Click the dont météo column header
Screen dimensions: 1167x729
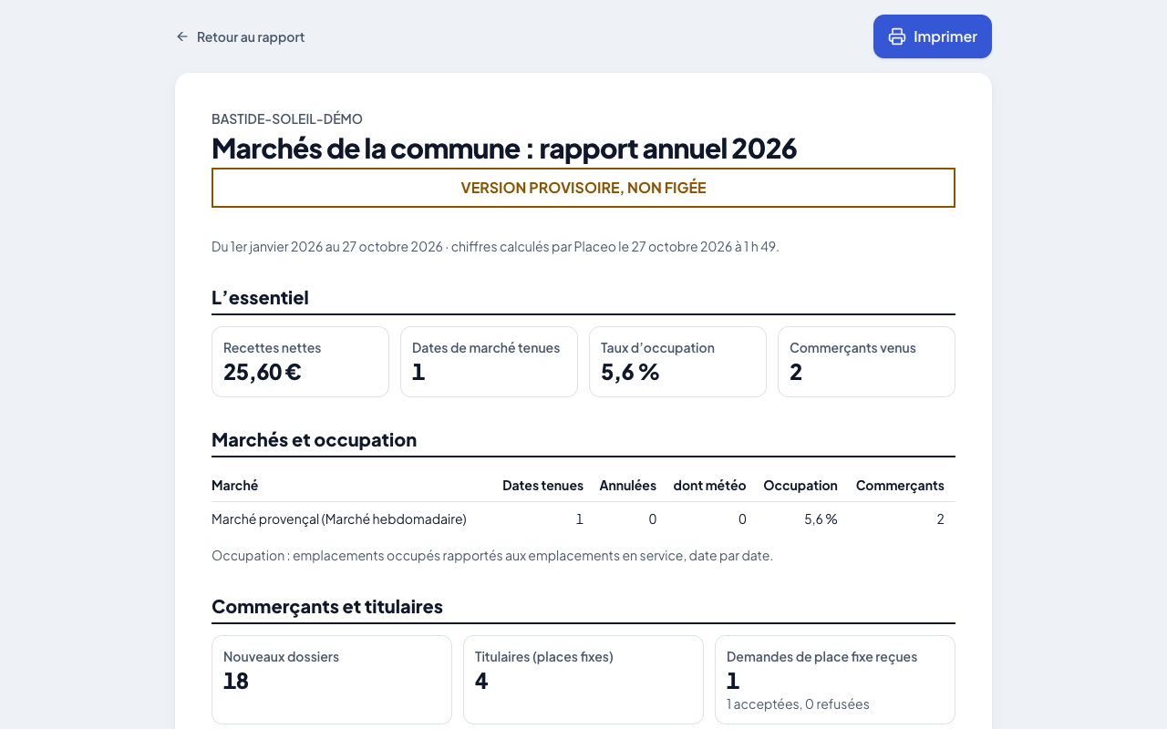point(709,486)
